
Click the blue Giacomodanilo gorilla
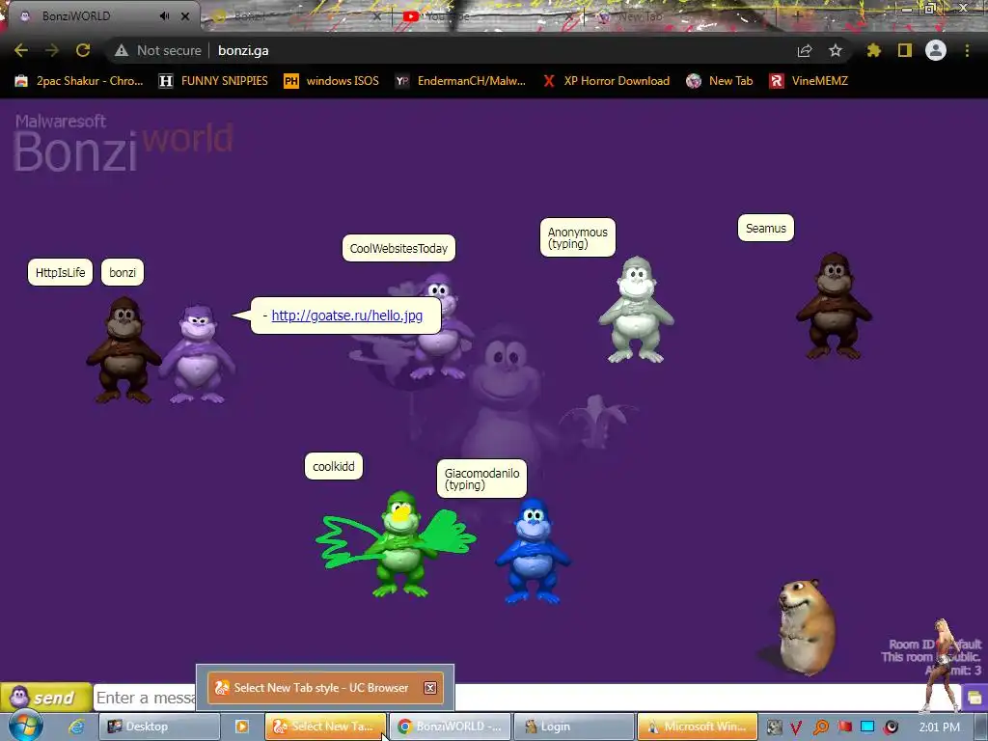click(533, 551)
